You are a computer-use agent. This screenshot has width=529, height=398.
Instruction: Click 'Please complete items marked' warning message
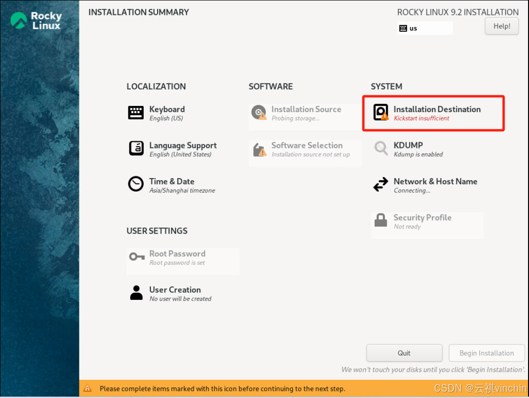[x=222, y=389]
